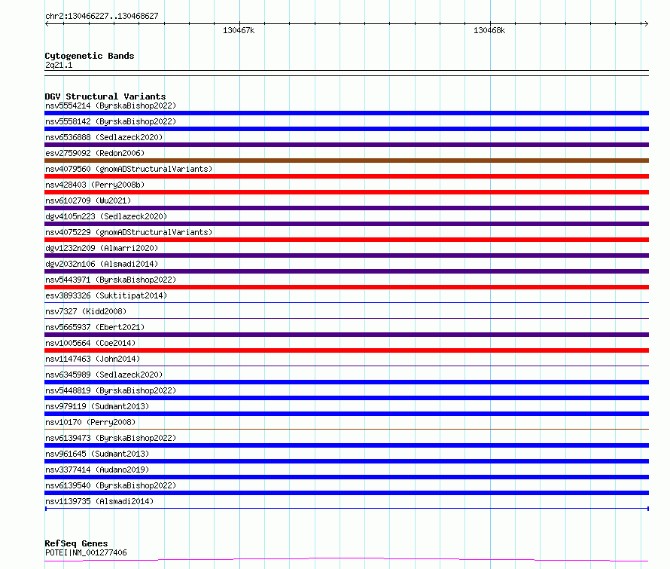
Task: Click the red bar under nsv1005664
Action: click(x=346, y=350)
